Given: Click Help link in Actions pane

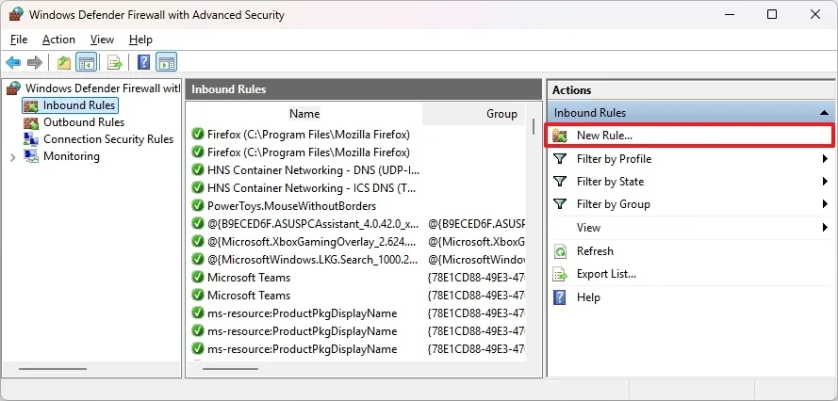Looking at the screenshot, I should [588, 297].
